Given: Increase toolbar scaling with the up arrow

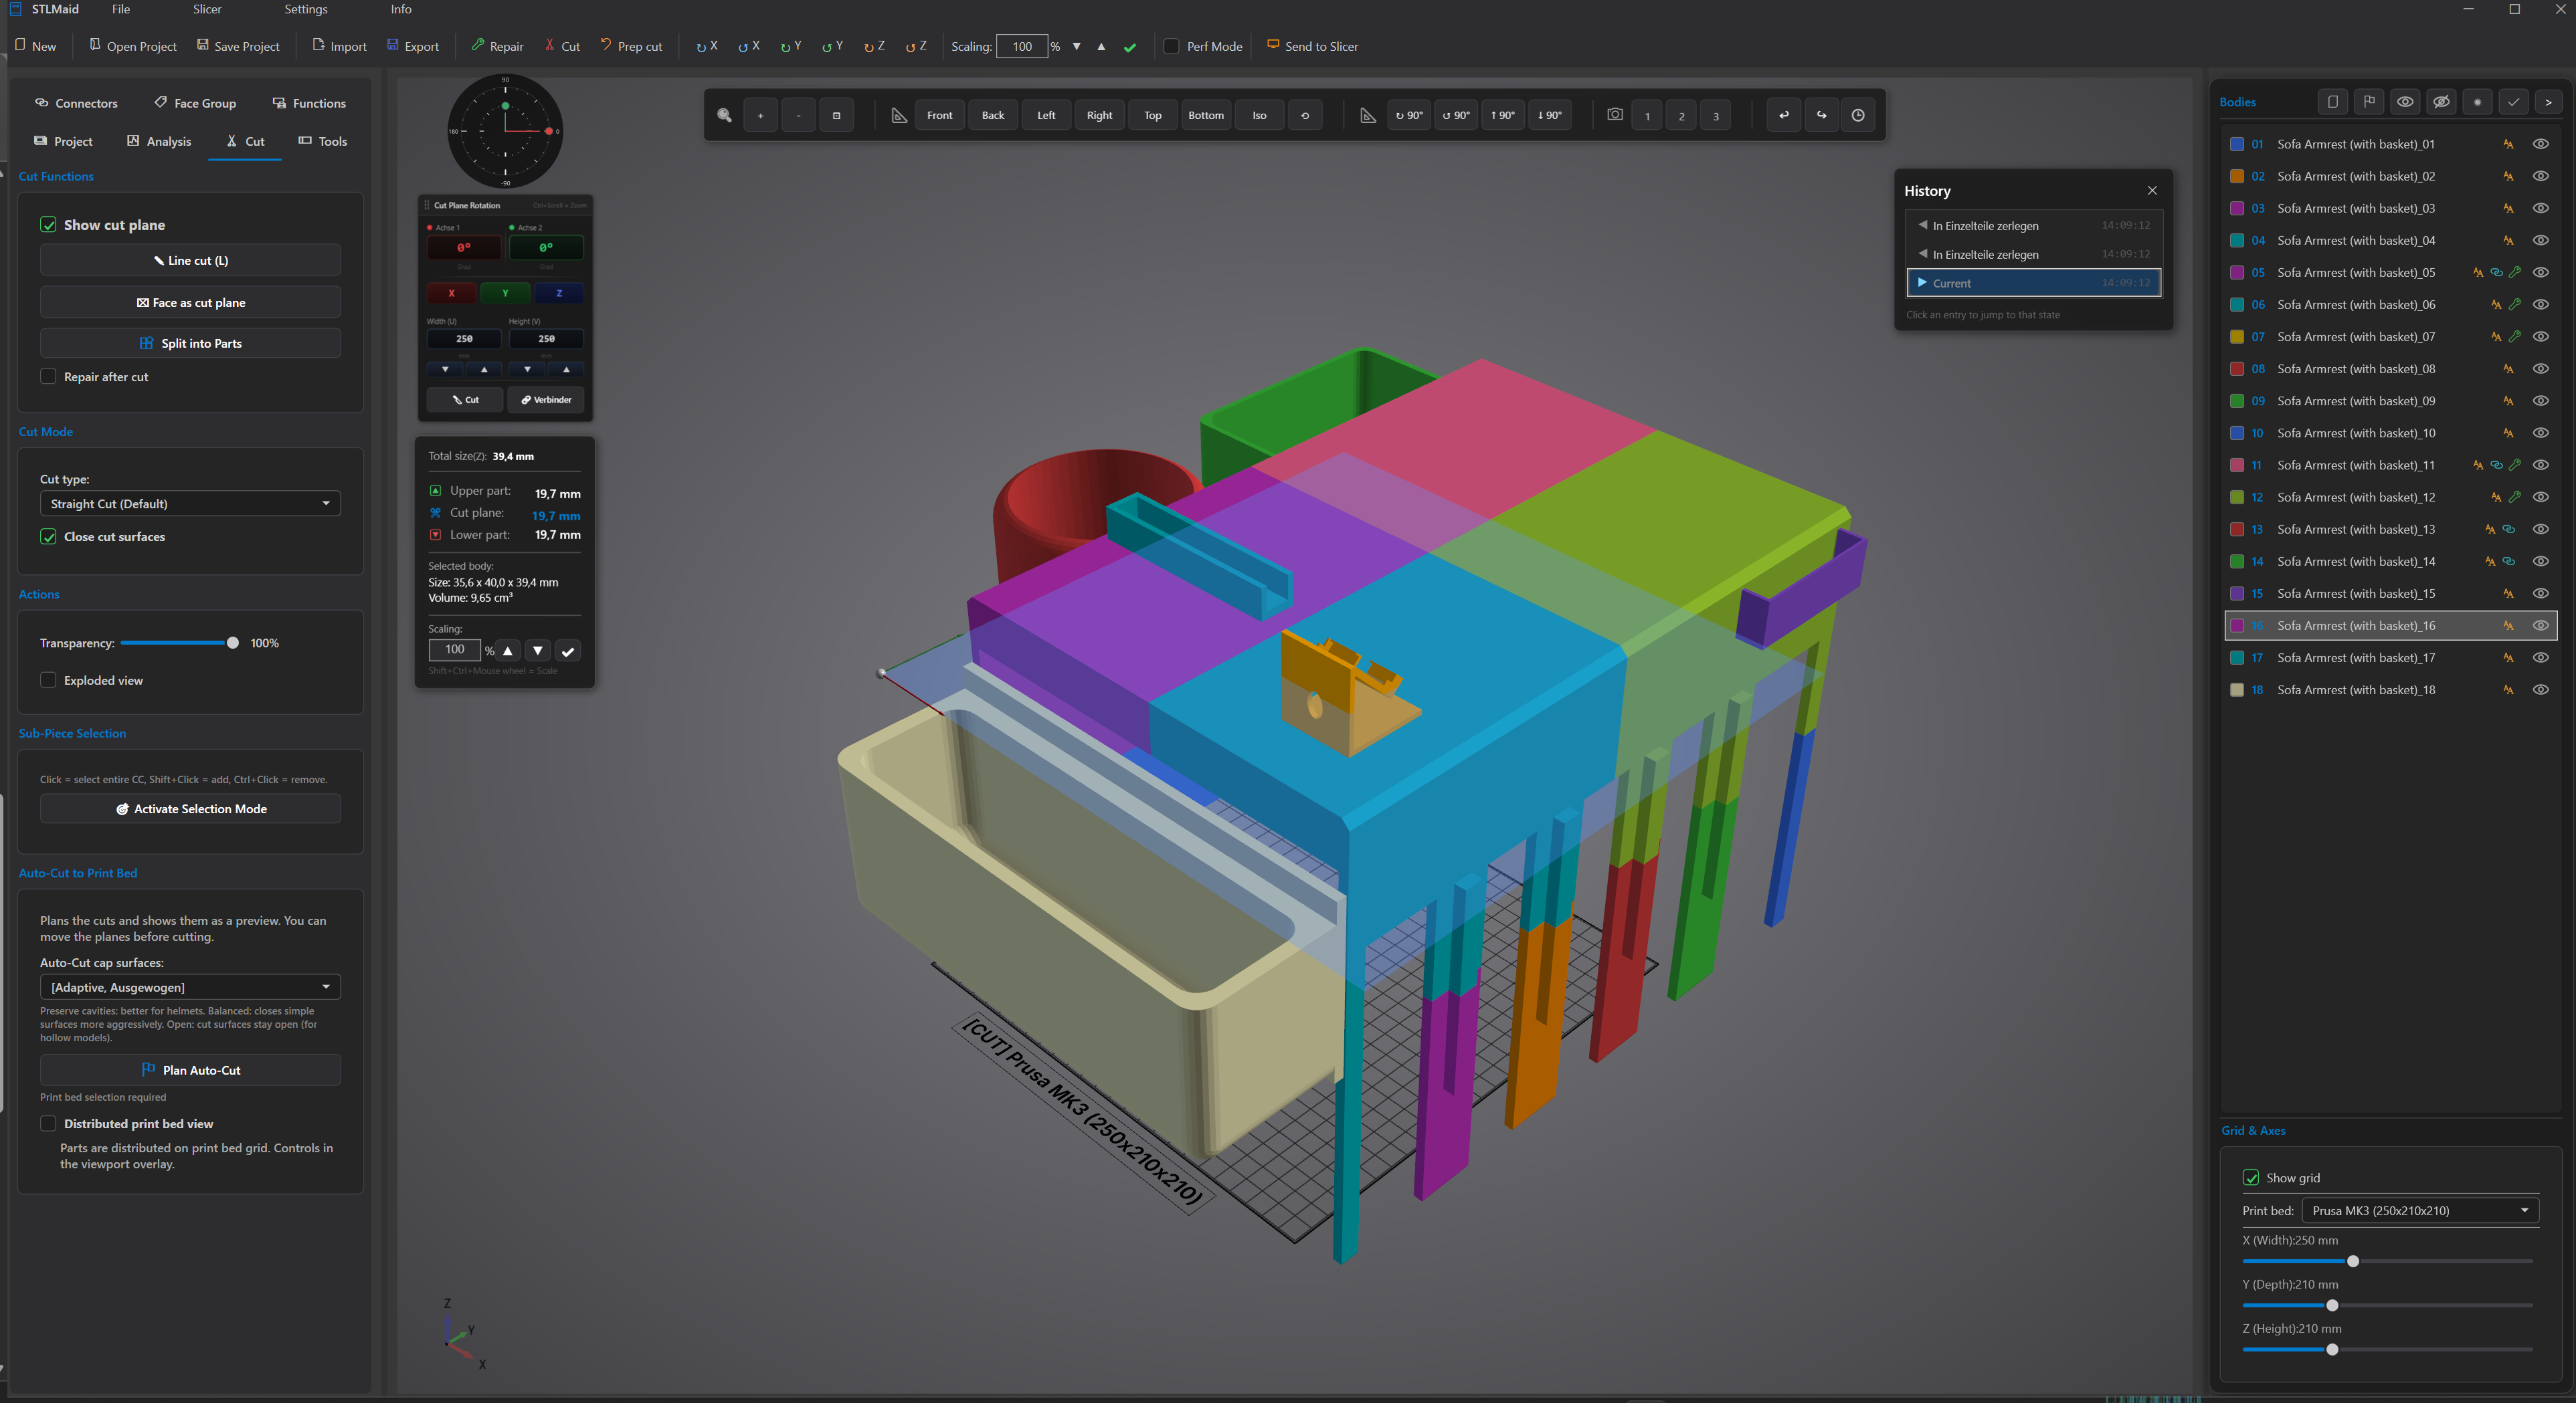Looking at the screenshot, I should (x=1101, y=47).
